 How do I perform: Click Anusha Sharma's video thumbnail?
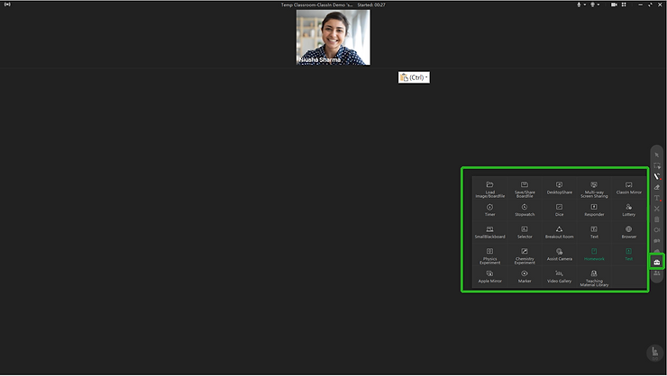(x=333, y=37)
